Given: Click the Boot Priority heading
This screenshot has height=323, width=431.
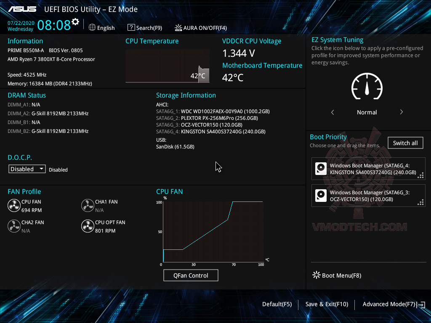Looking at the screenshot, I should tap(328, 137).
